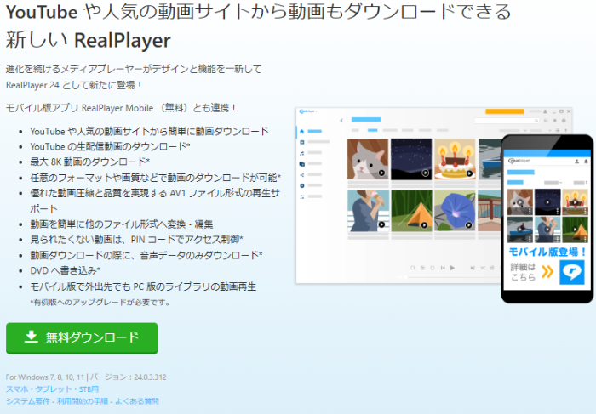596x414 pixels.
Task: Click the search field in the player mockup
Action: point(507,121)
